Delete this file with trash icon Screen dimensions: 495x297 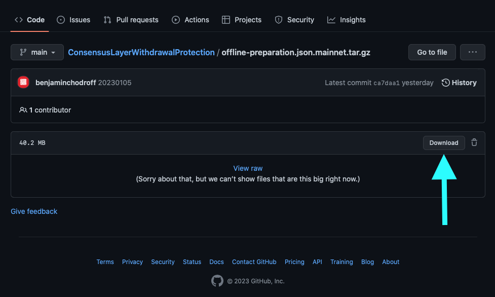(474, 142)
